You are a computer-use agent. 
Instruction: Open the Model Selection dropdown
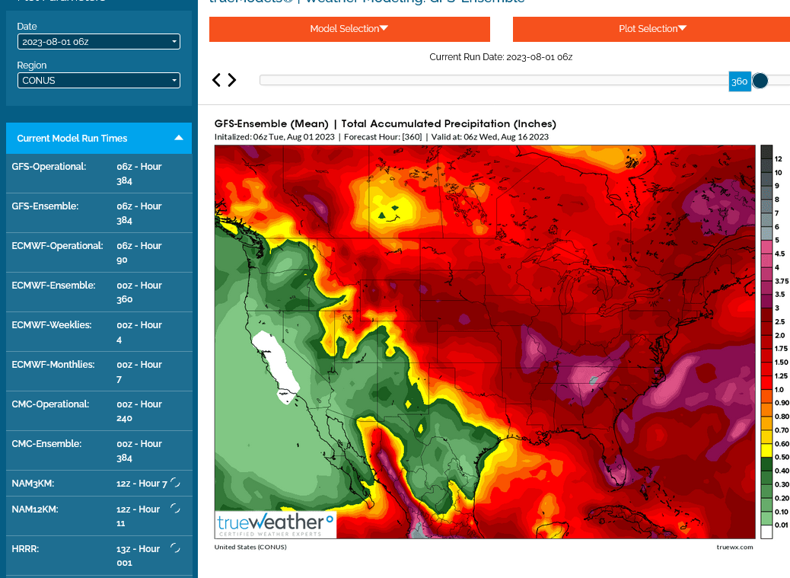pos(349,29)
